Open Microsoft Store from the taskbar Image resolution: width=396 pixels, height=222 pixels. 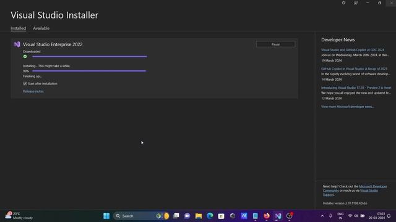pos(222,216)
